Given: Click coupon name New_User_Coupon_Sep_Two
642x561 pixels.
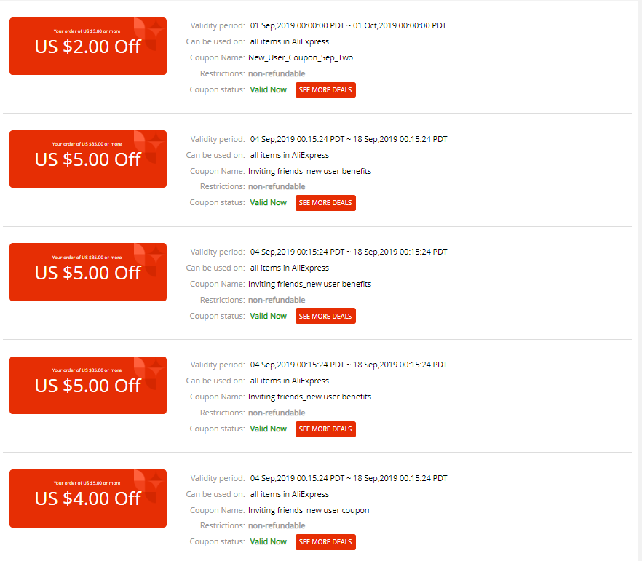Looking at the screenshot, I should (x=301, y=57).
